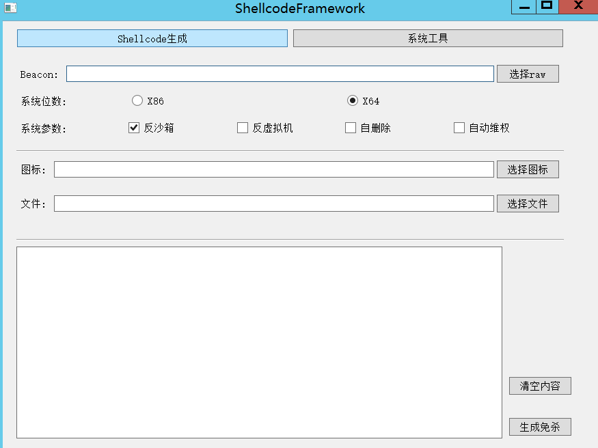Switch to the 系统工具 tab

(427, 38)
